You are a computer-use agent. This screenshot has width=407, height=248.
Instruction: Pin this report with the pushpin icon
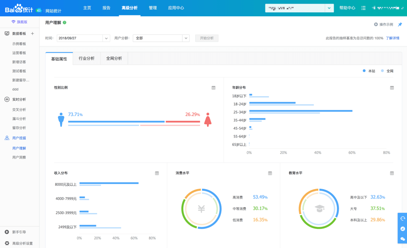coord(400,24)
